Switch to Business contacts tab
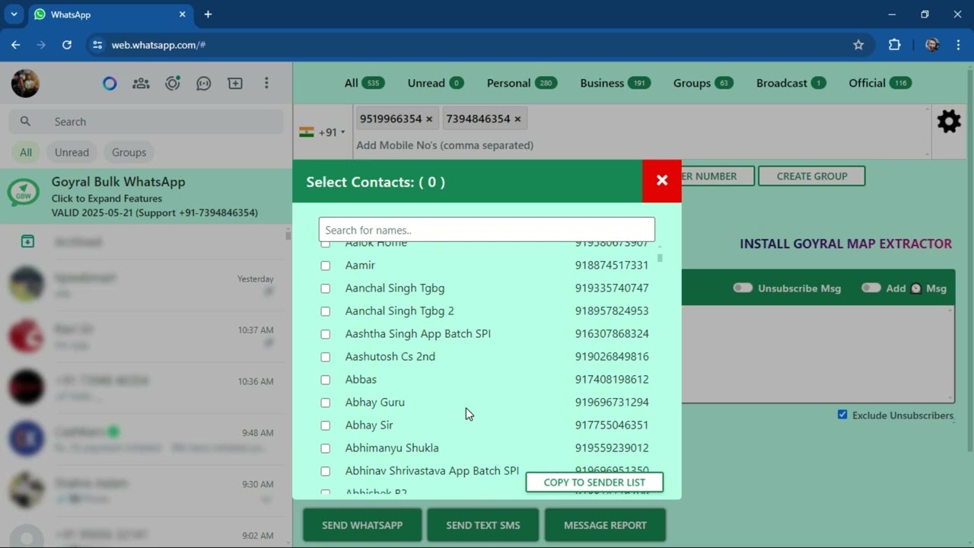The image size is (974, 548). click(x=615, y=83)
